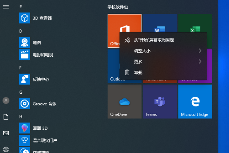Open 电影和电视 clapperboard icon
Screen dimensions: 229x153
point(25,55)
